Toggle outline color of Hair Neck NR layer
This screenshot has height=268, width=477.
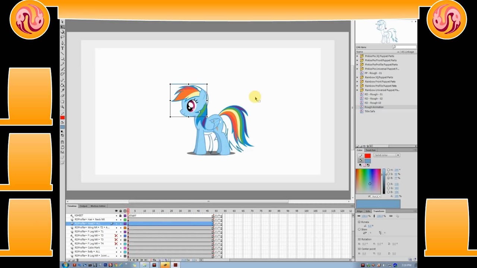(125, 220)
